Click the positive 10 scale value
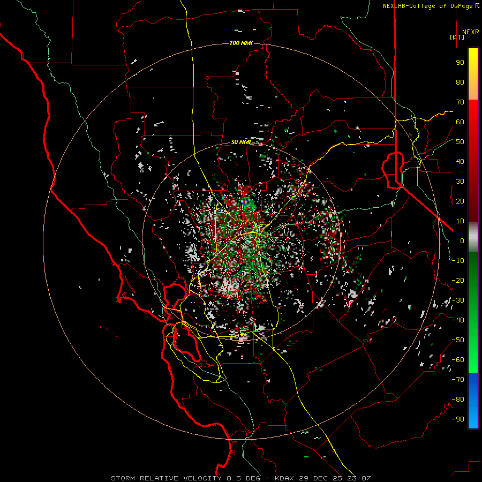Screen dimensions: 482x482 pos(460,221)
